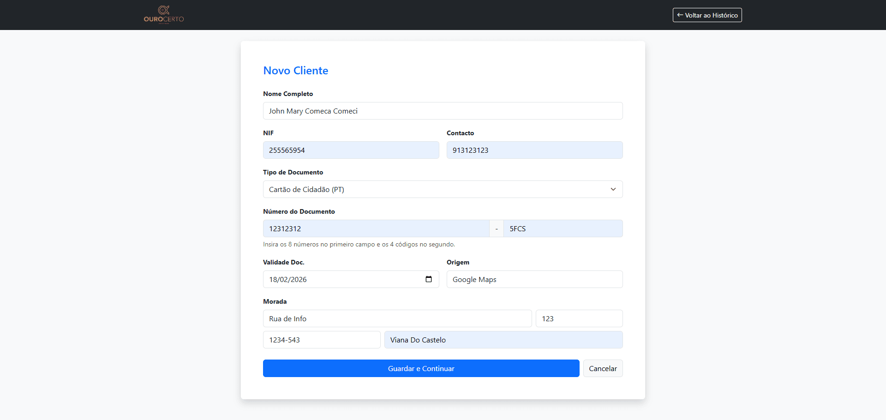Screen dimensions: 886x420
Task: Click the Número do Documento label
Action: pyautogui.click(x=299, y=211)
